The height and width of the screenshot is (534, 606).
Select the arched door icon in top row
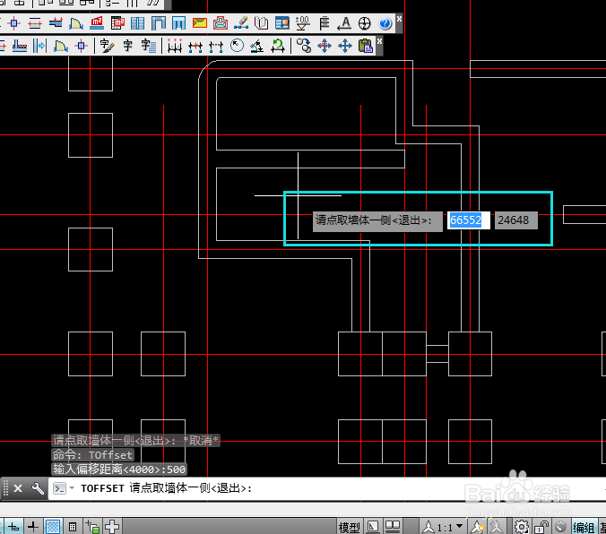pos(76,23)
